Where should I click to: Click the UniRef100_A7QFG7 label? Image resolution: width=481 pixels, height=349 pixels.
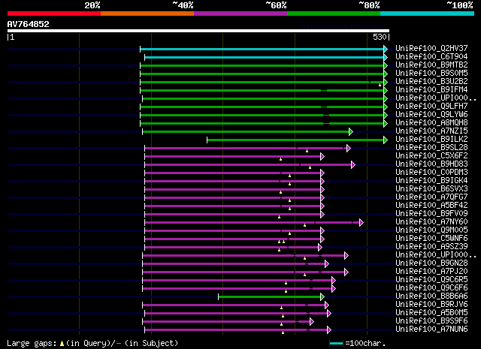tap(431, 197)
